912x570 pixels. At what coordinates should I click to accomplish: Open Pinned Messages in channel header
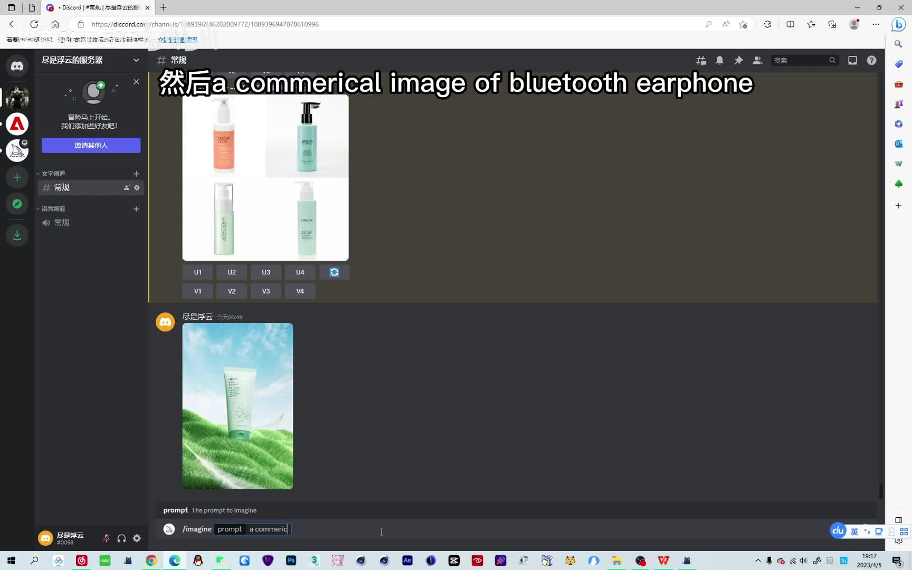coord(738,61)
